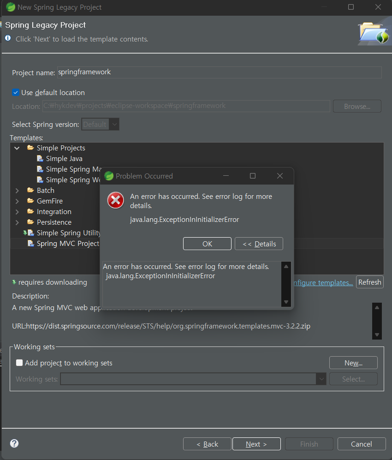This screenshot has width=392, height=460.
Task: Open wizard help with the question mark icon
Action: click(14, 443)
